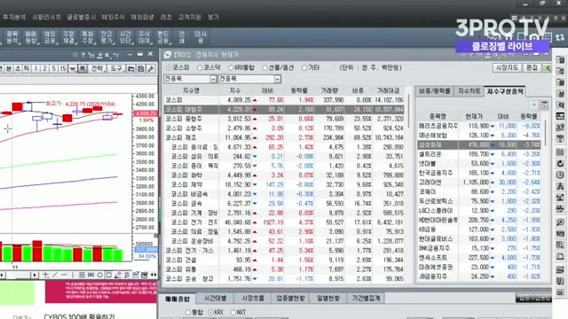Select the circle drawing tool
The width and height of the screenshot is (568, 319).
[100, 275]
